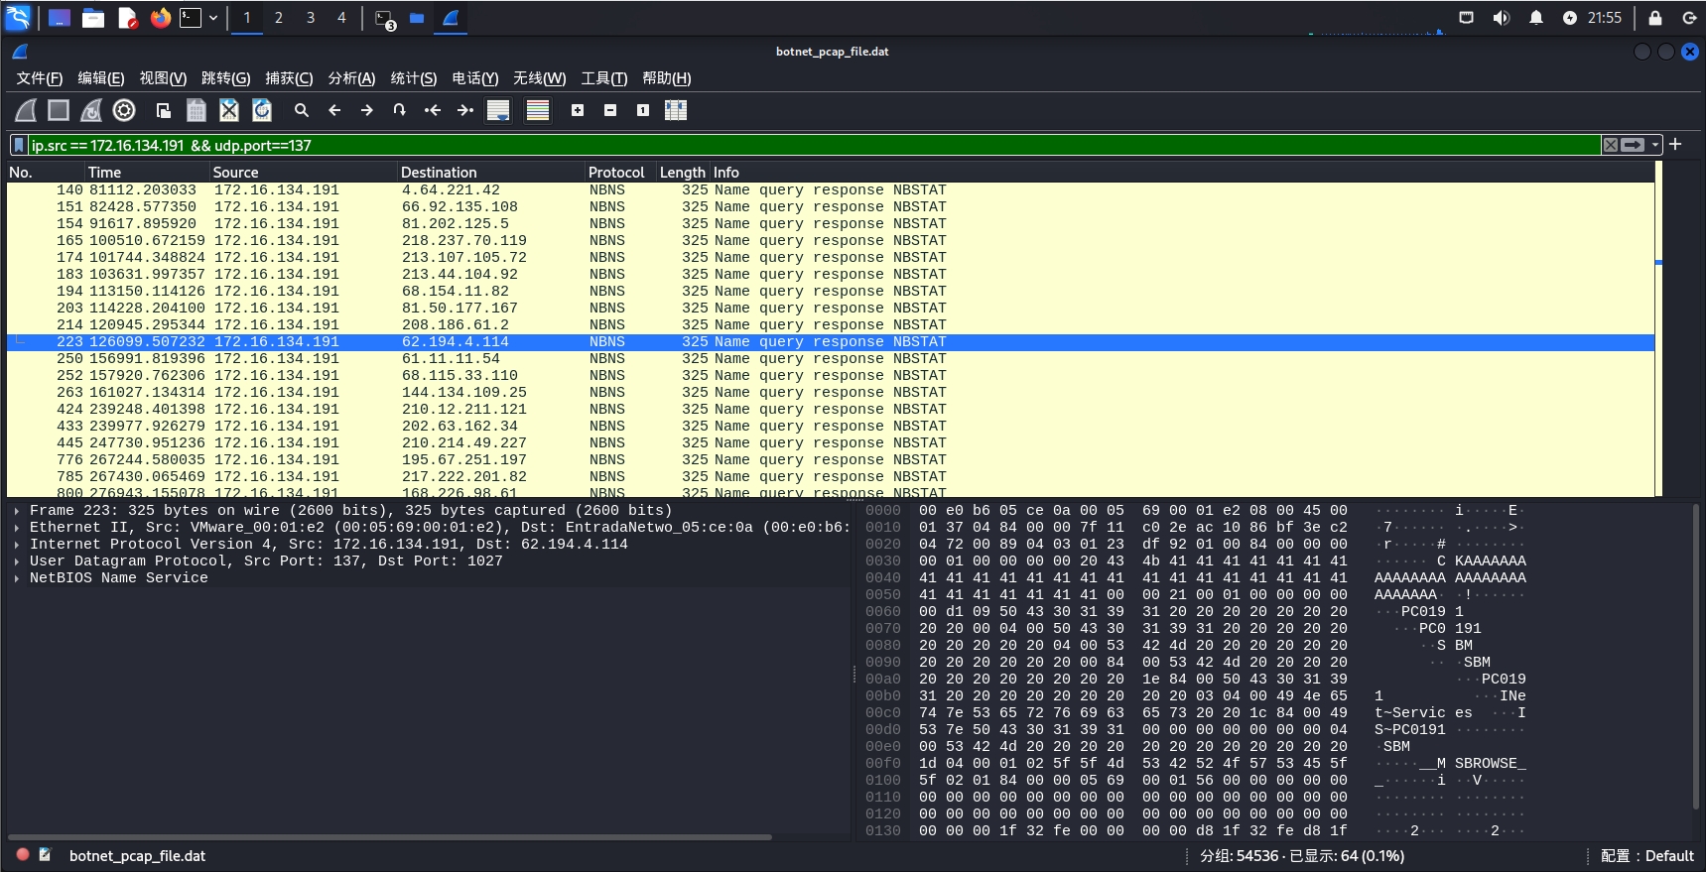Open notifications bell in system tray
Image resolution: width=1706 pixels, height=872 pixels.
1535,18
